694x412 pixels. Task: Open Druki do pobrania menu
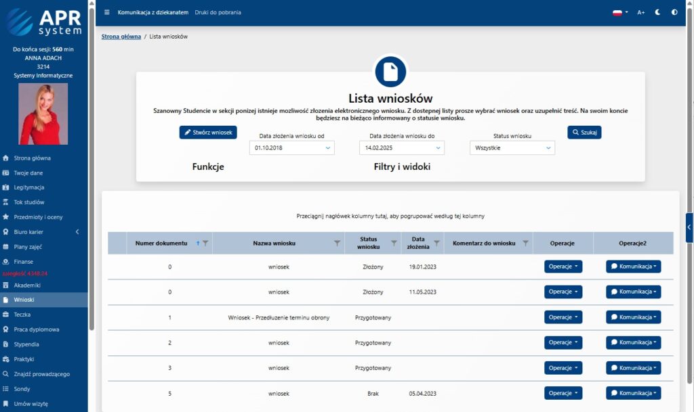click(x=218, y=12)
